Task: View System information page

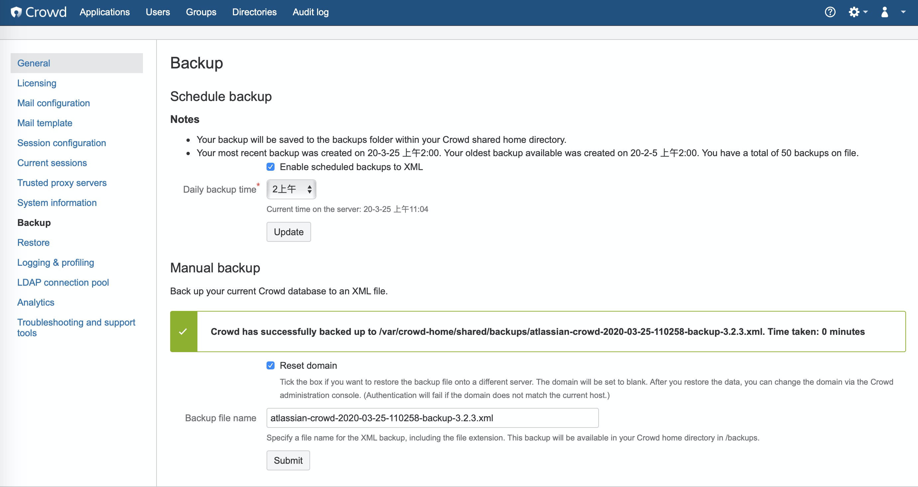Action: [57, 202]
